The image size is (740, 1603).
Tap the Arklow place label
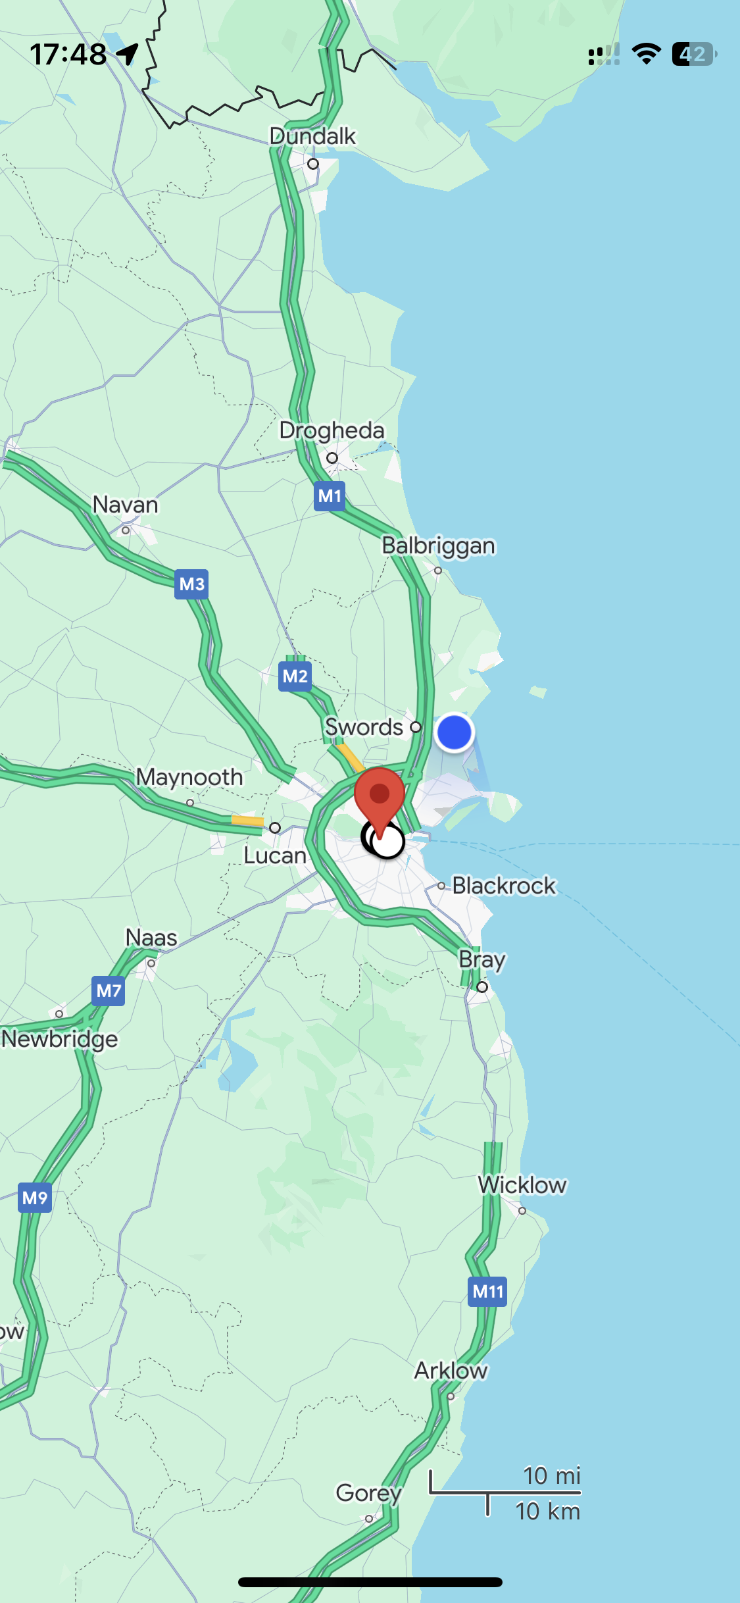pos(451,1371)
